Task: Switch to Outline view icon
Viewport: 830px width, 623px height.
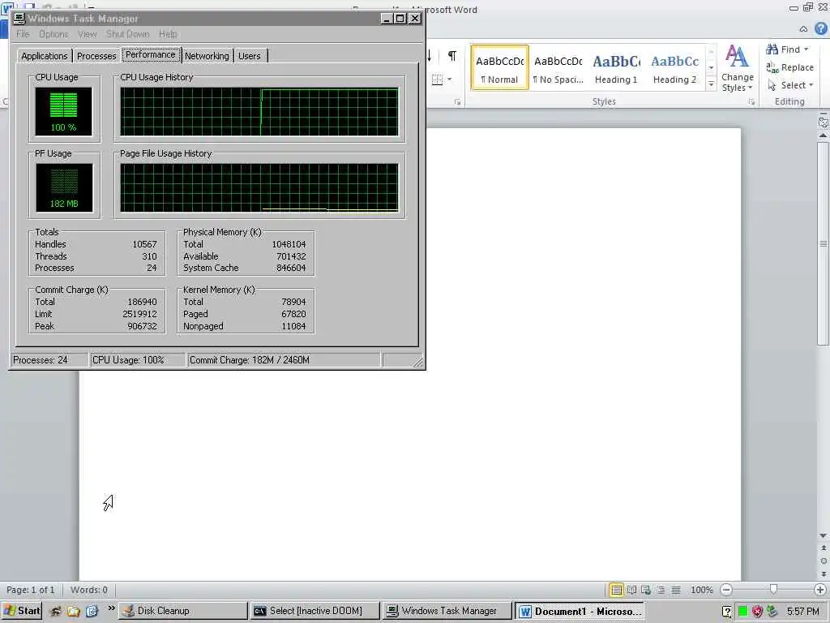Action: click(661, 590)
